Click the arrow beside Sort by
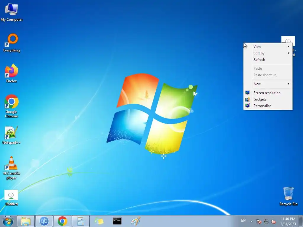This screenshot has height=227, width=303. coord(288,53)
